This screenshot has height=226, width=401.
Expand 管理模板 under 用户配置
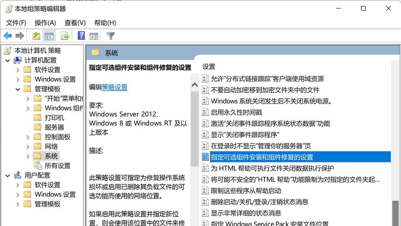point(18,204)
